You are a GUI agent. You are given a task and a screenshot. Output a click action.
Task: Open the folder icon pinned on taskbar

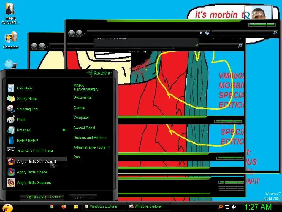click(76, 206)
